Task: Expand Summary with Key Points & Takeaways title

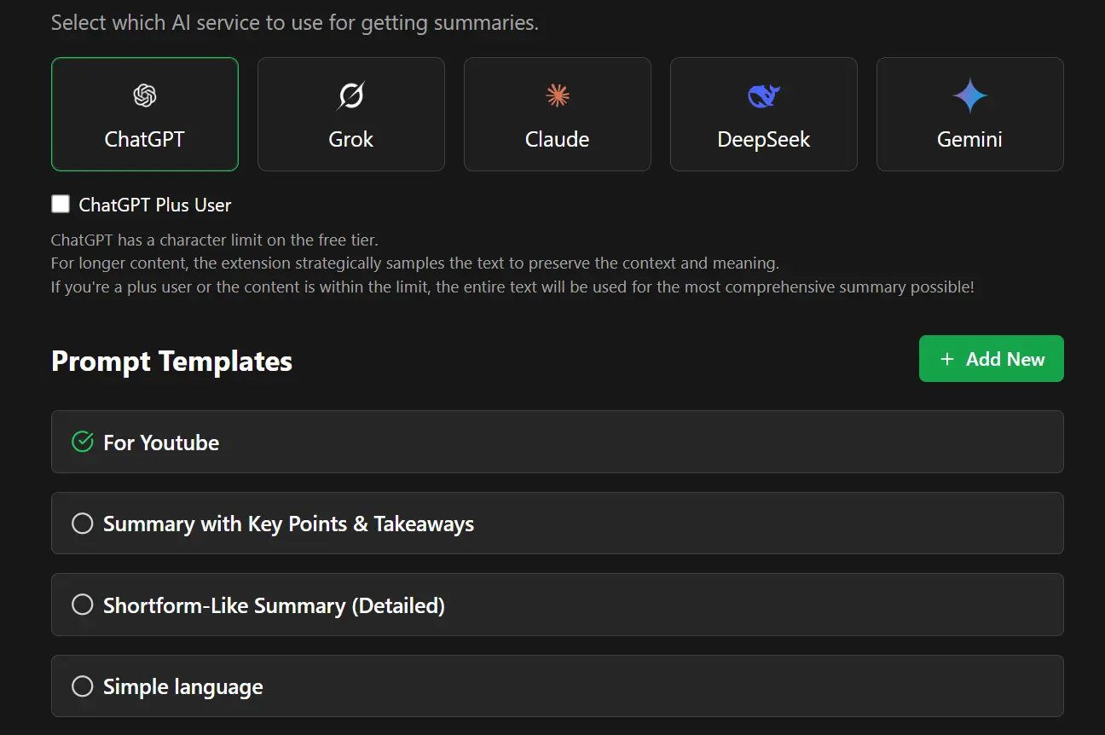Action: pos(288,524)
